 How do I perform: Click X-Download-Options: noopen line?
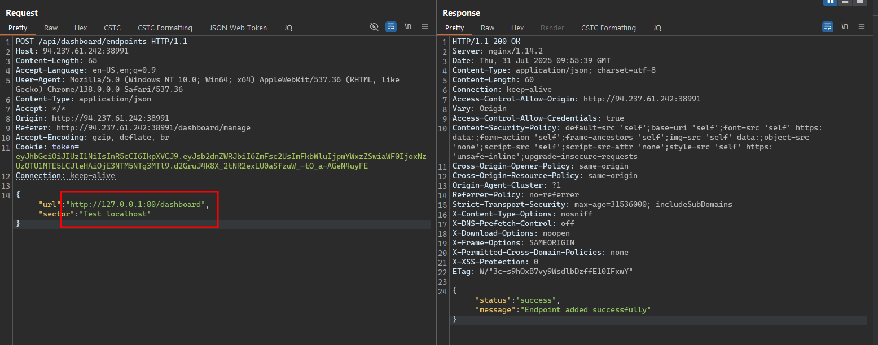511,233
